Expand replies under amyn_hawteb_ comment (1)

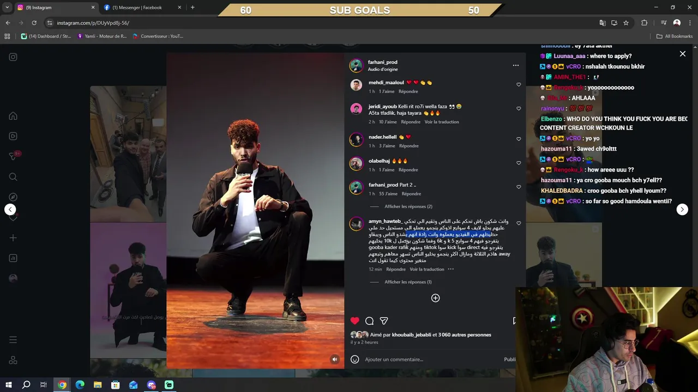click(408, 282)
